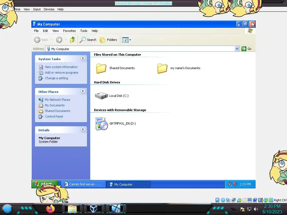Expand the Forward history dropdown arrow
The height and width of the screenshot is (215, 287).
pyautogui.click(x=66, y=40)
